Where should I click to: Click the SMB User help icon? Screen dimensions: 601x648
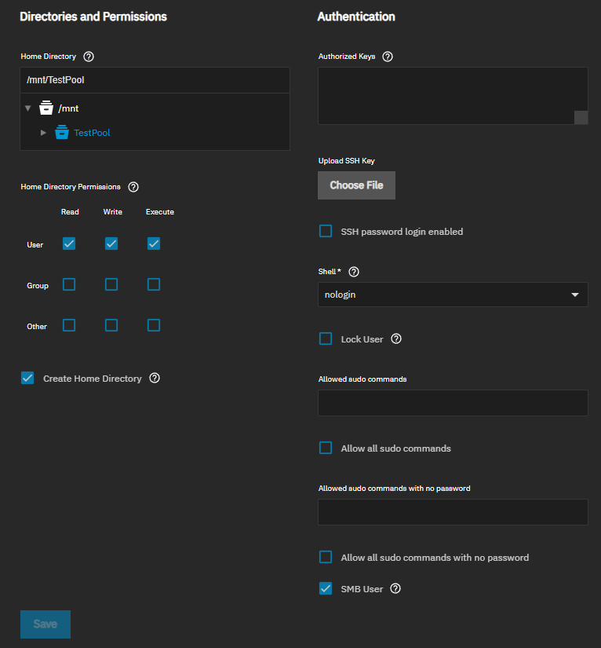click(x=395, y=588)
